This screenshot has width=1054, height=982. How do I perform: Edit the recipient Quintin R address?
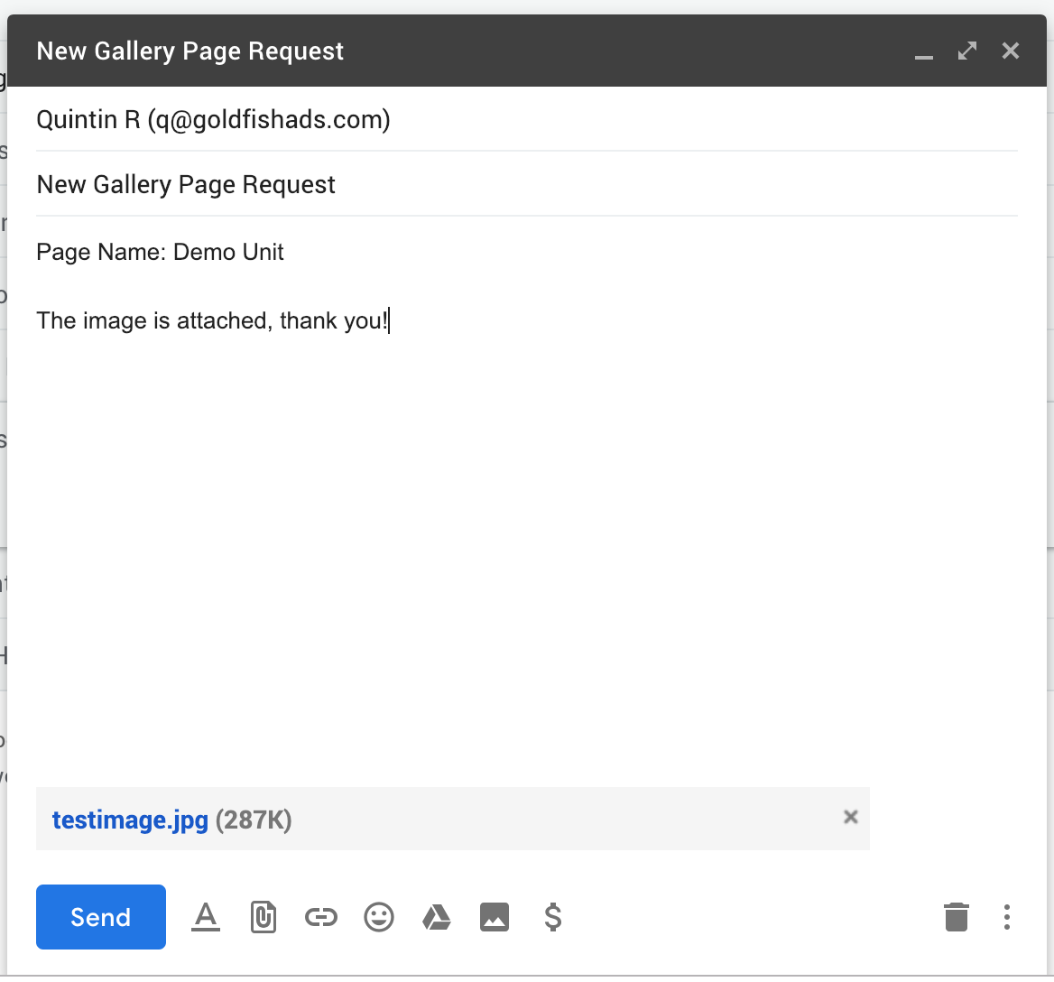tap(213, 118)
